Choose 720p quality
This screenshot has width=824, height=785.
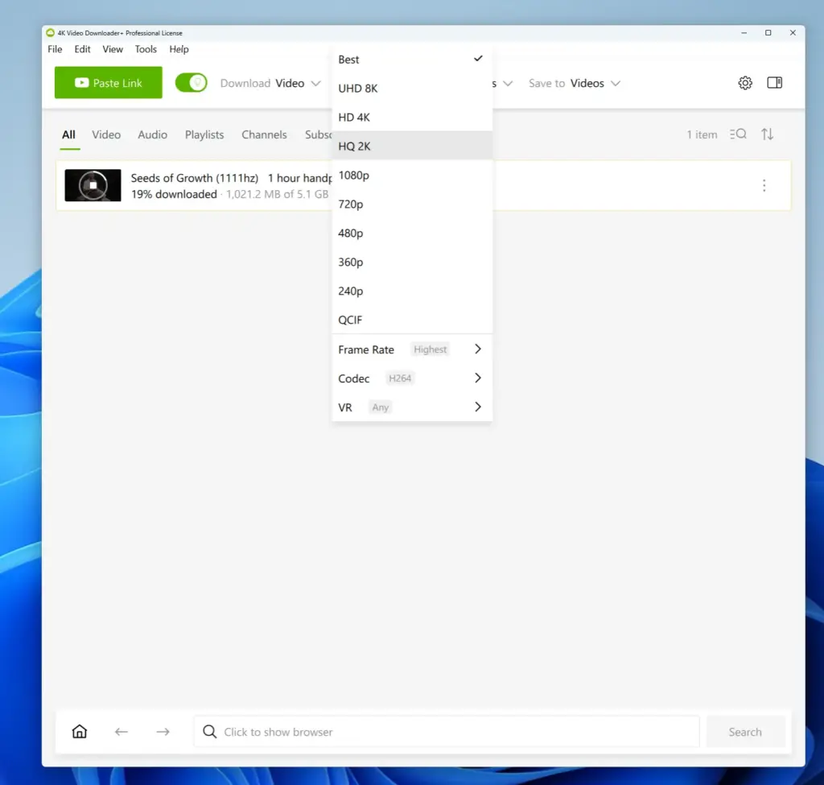[x=413, y=204]
